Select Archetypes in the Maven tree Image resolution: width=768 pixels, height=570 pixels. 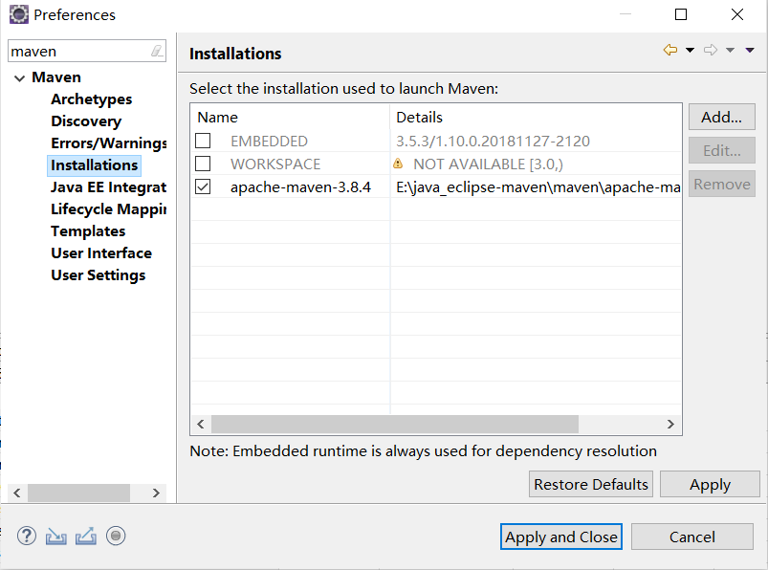tap(92, 99)
